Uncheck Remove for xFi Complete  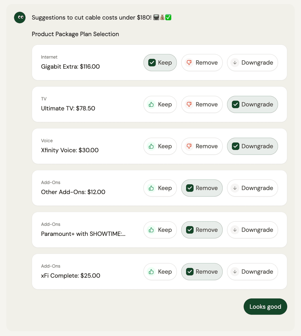tap(202, 271)
